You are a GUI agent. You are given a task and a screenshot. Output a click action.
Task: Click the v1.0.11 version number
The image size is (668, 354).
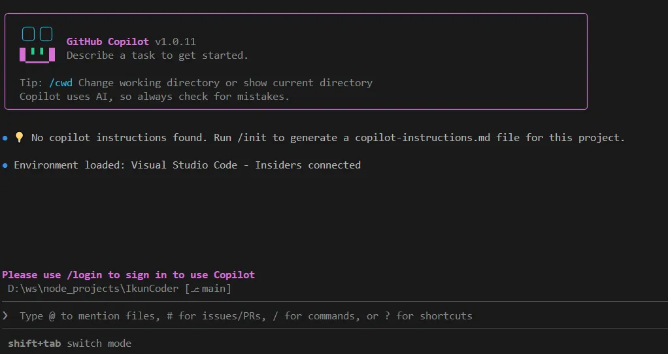click(175, 42)
